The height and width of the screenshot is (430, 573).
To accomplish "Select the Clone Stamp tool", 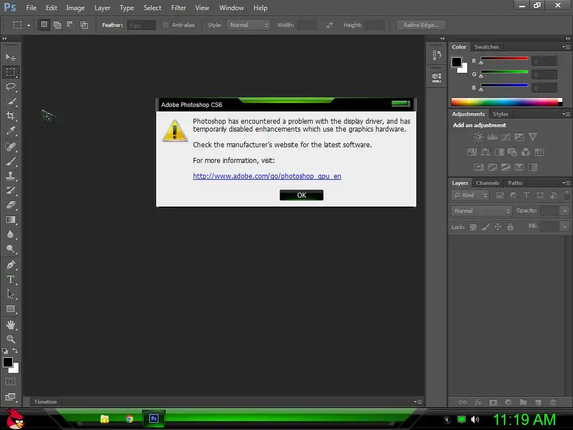I will pos(11,176).
